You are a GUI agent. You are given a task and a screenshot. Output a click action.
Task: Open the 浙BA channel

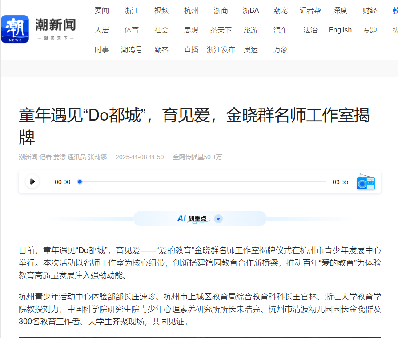tap(251, 11)
